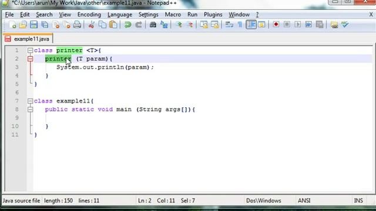Screen dimensions: 376x211
Task: Open the Language menu
Action: [120, 15]
